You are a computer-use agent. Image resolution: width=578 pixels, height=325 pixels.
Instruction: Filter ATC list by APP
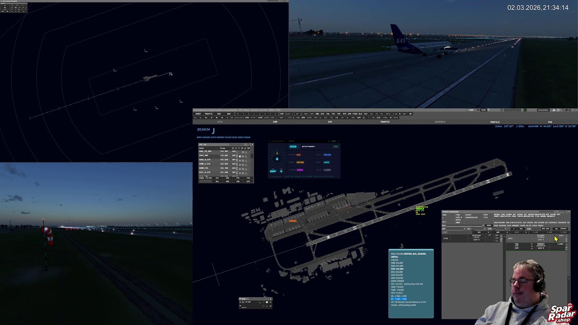[248, 181]
